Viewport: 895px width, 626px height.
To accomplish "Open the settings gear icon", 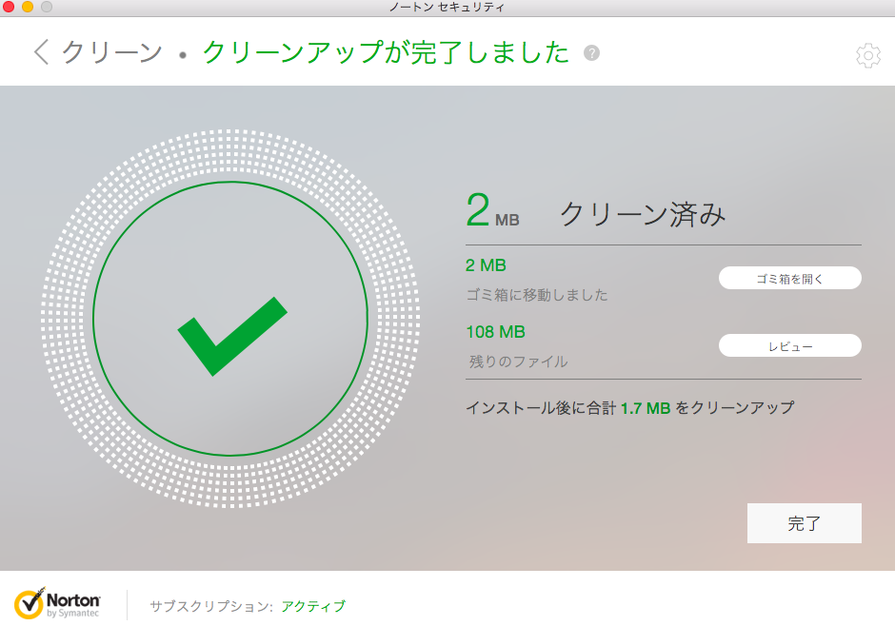I will click(868, 55).
